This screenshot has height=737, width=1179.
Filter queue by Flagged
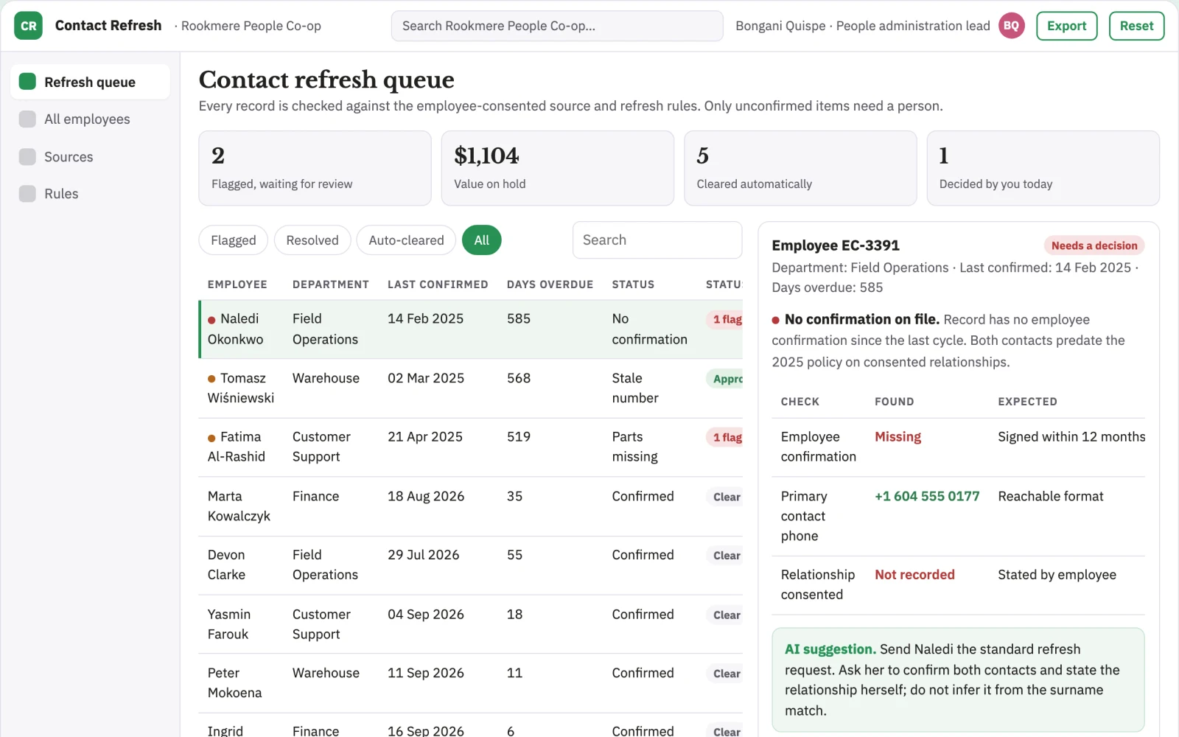pyautogui.click(x=233, y=240)
